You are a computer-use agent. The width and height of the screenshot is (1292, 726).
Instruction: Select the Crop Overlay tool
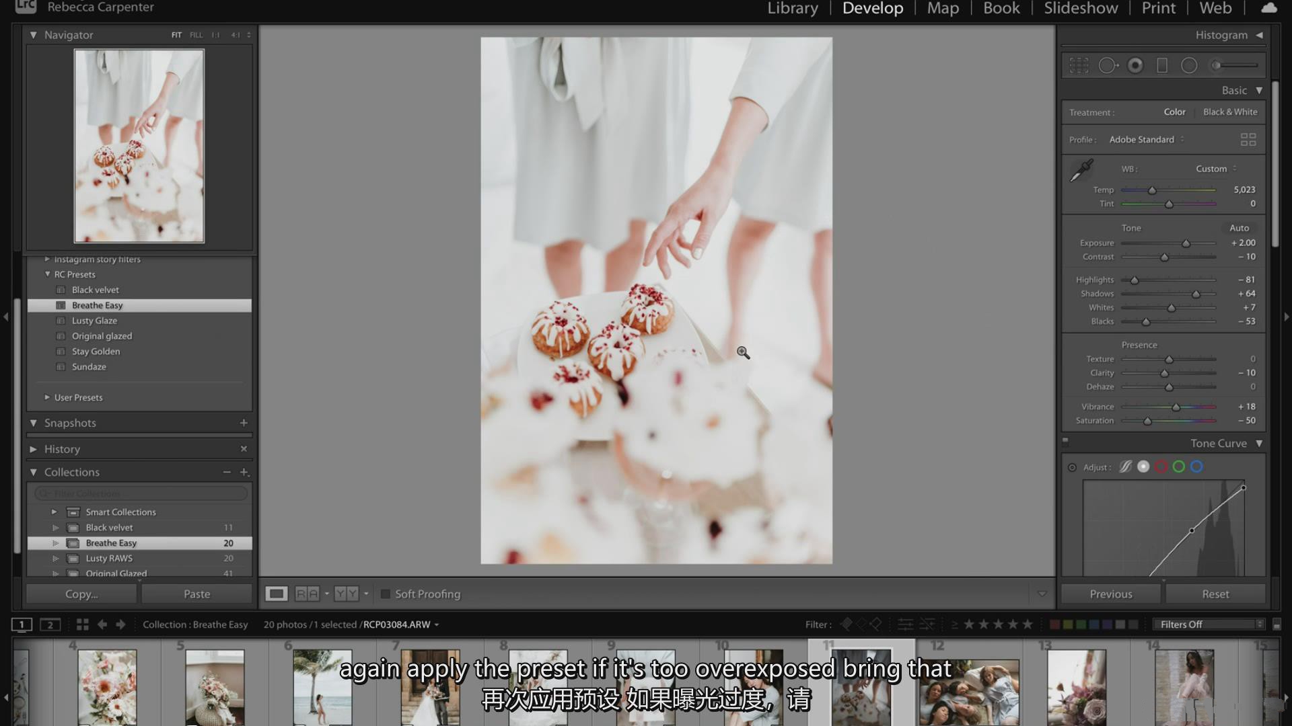(x=1079, y=65)
